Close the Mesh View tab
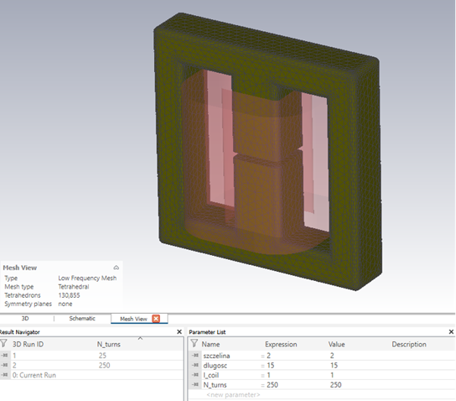The height and width of the screenshot is (401, 456). click(x=156, y=318)
